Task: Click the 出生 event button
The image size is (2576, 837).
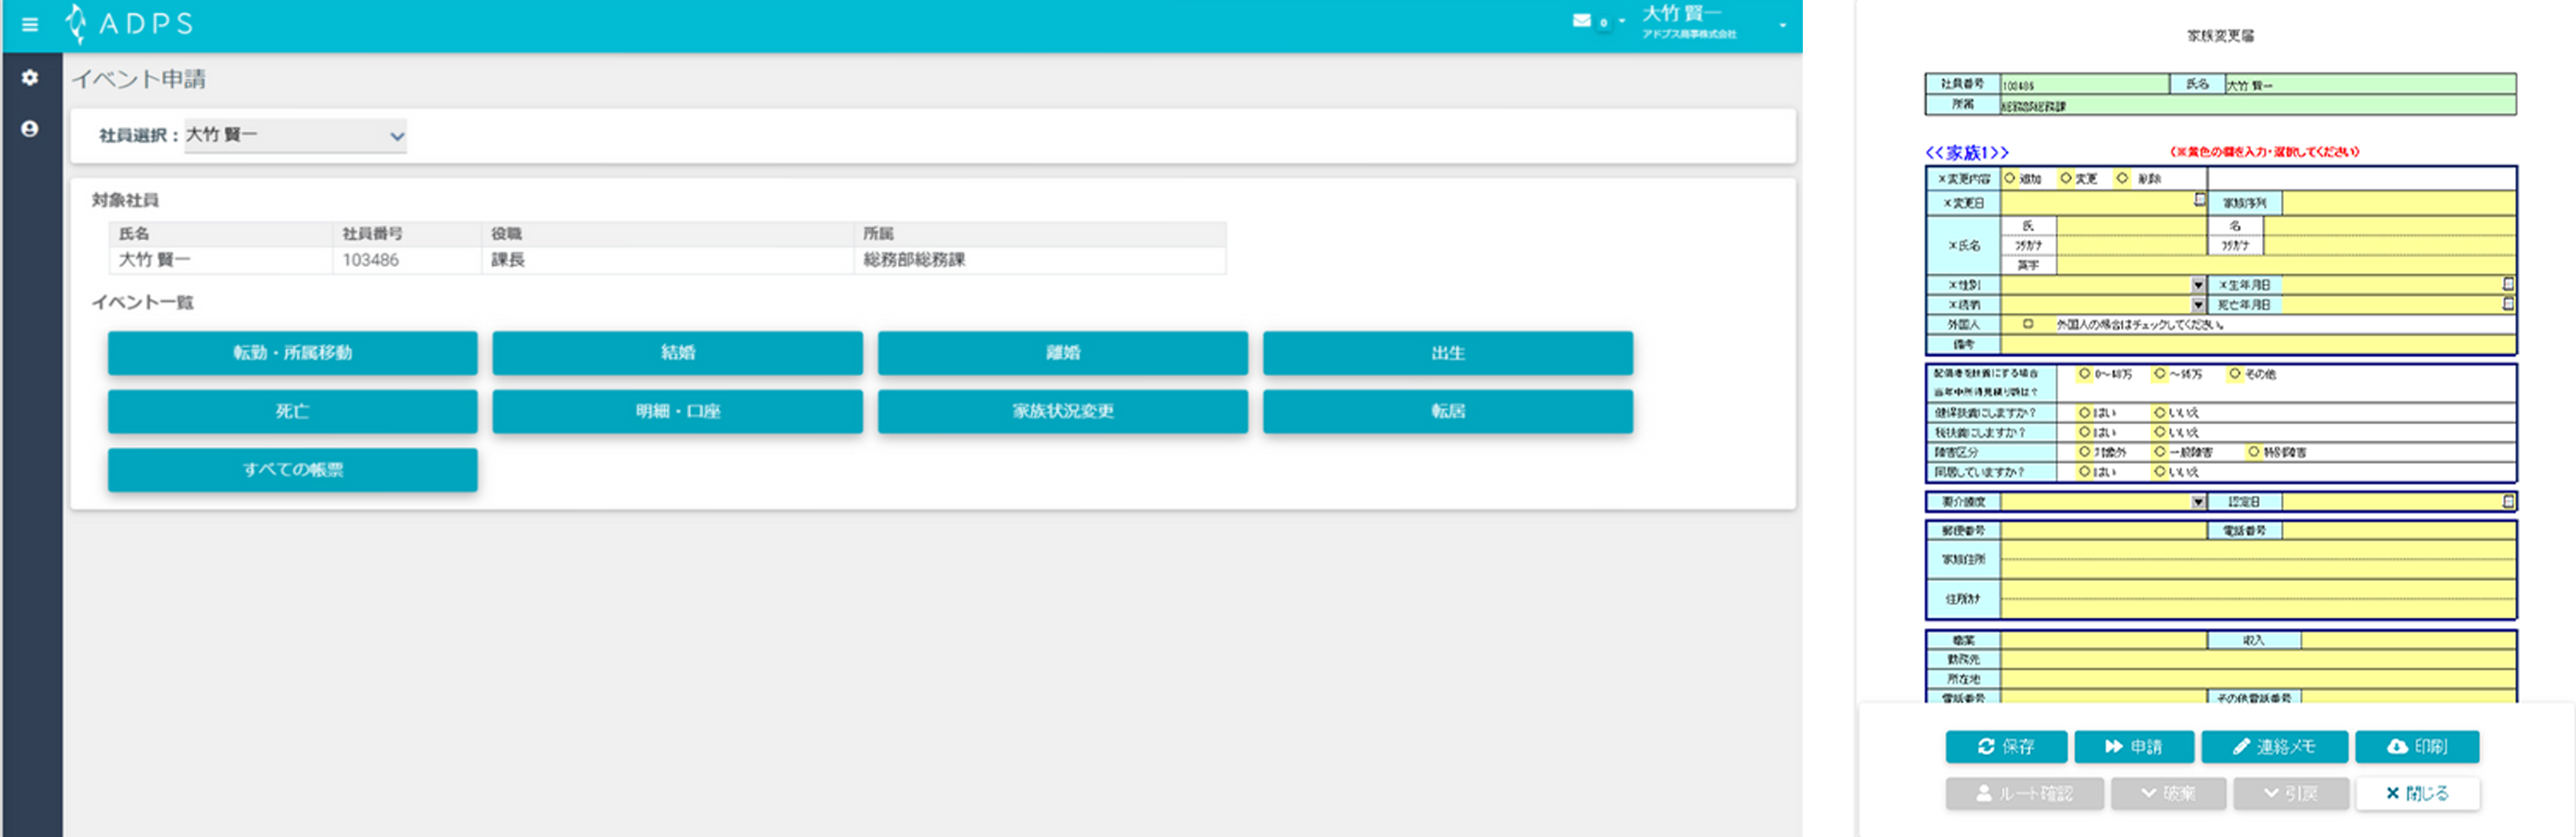Action: tap(1448, 353)
